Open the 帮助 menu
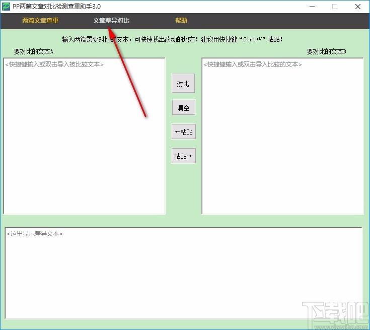 [x=181, y=21]
